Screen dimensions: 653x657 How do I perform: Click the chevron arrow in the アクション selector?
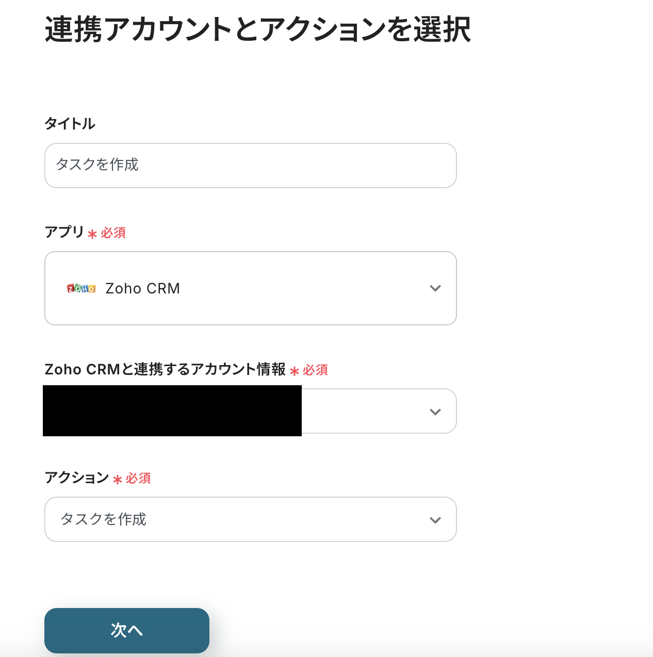tap(435, 520)
